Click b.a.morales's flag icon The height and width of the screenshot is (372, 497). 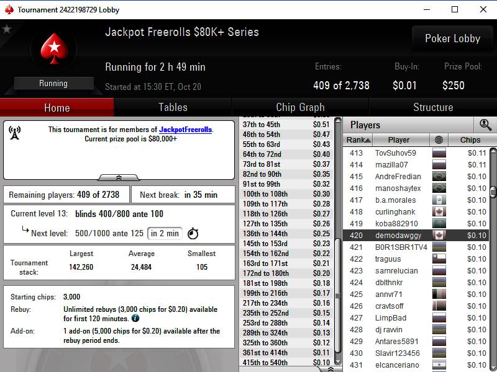pyautogui.click(x=439, y=200)
